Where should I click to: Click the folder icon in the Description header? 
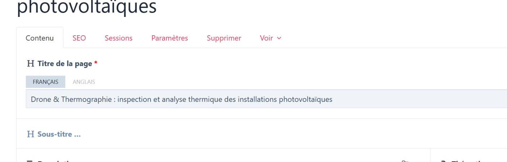click(x=405, y=161)
